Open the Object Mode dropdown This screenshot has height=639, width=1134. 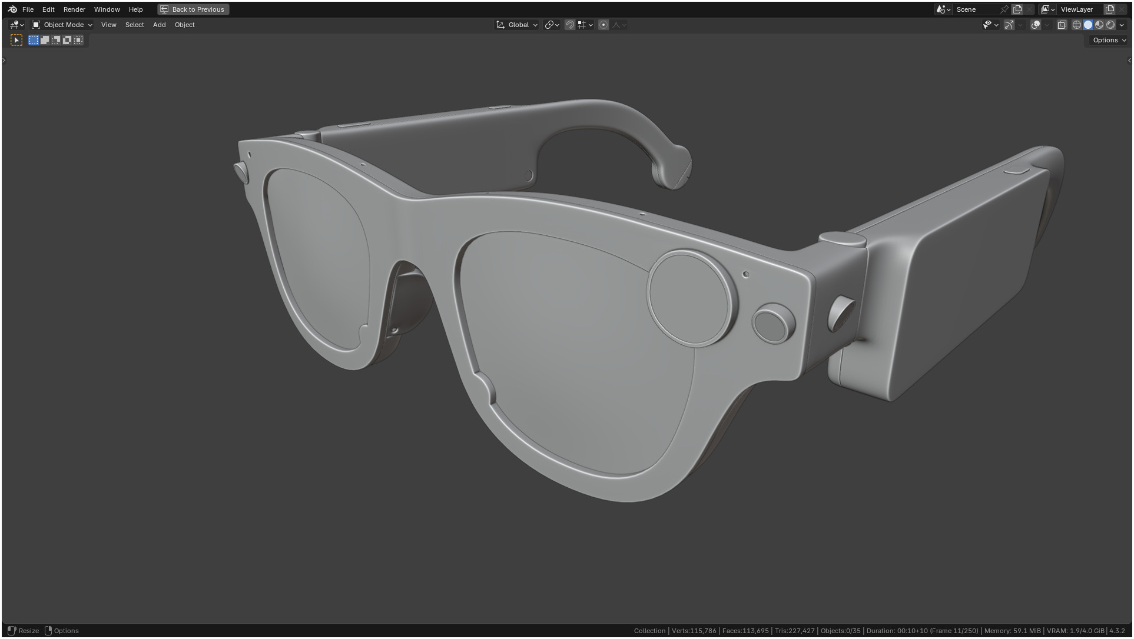coord(62,25)
